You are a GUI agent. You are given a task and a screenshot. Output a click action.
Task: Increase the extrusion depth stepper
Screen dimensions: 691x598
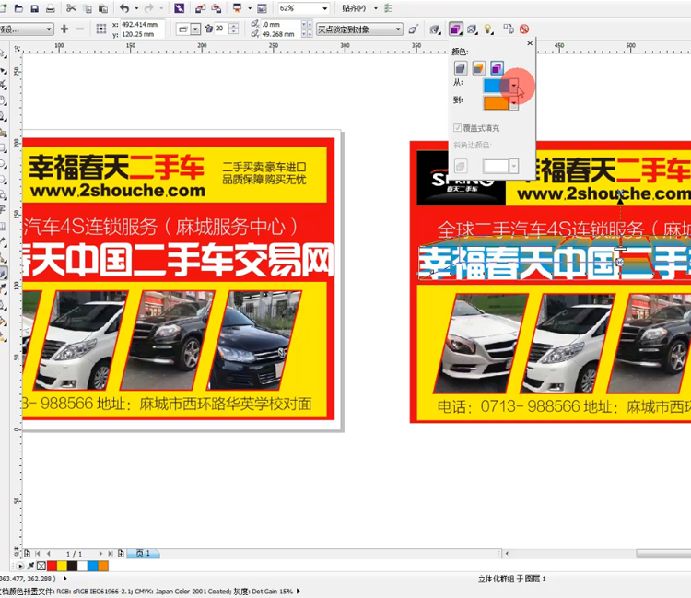(x=234, y=26)
